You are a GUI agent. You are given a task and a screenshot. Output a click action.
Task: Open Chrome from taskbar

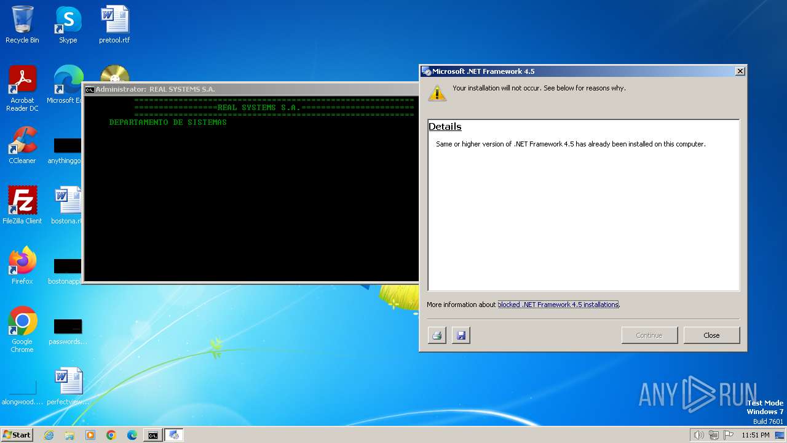coord(111,435)
